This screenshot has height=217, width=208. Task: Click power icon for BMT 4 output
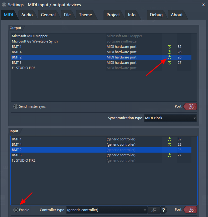(170, 52)
